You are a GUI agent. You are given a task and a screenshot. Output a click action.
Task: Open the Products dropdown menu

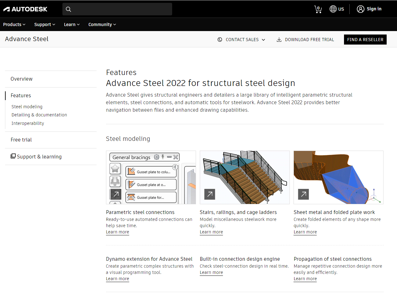14,24
